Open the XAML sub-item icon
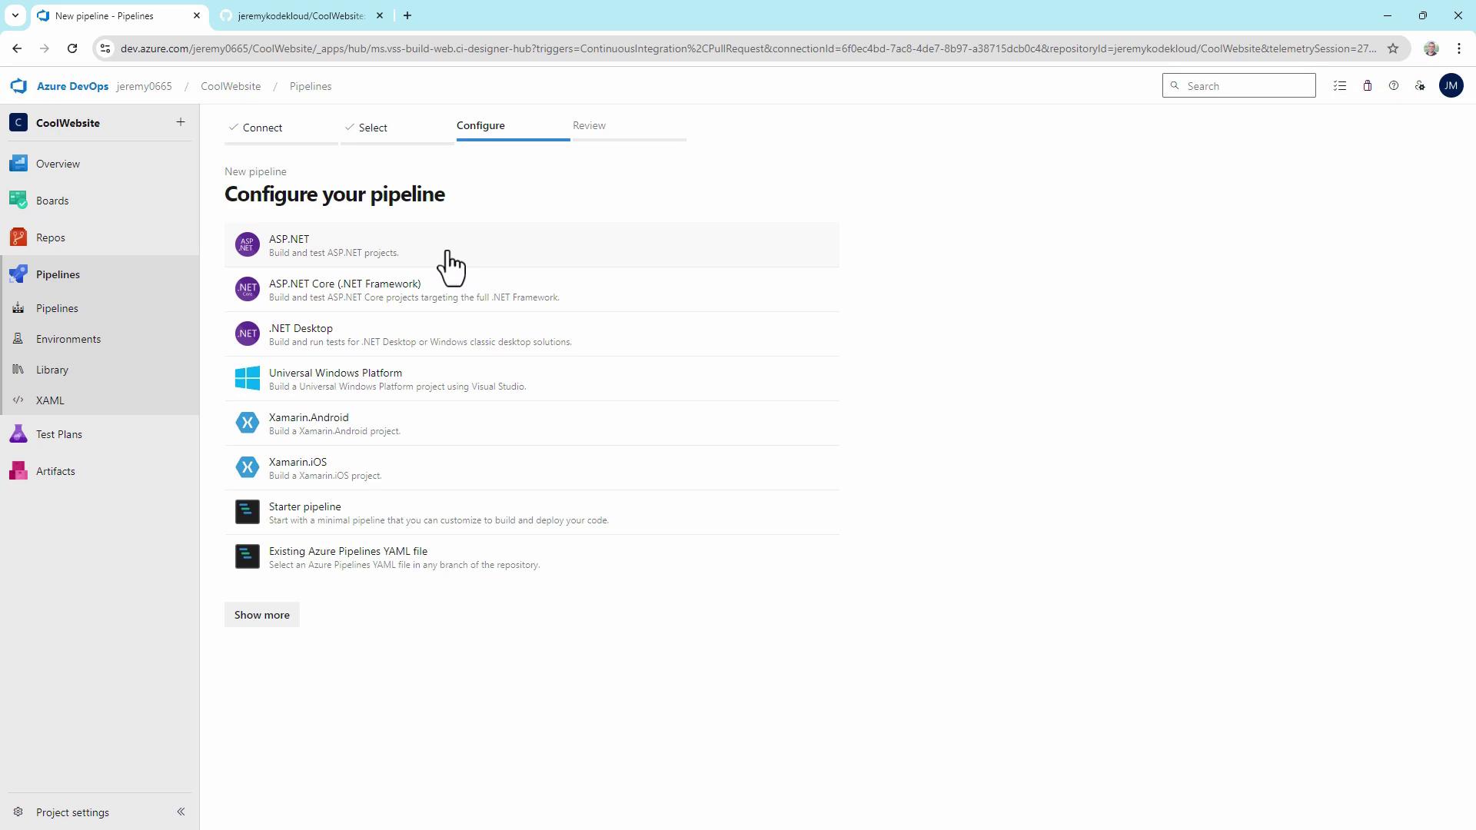The image size is (1476, 830). tap(18, 400)
